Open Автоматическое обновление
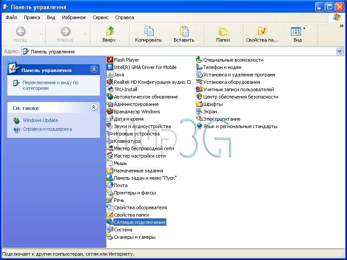Viewport: 347px width, 260px height. (142, 97)
